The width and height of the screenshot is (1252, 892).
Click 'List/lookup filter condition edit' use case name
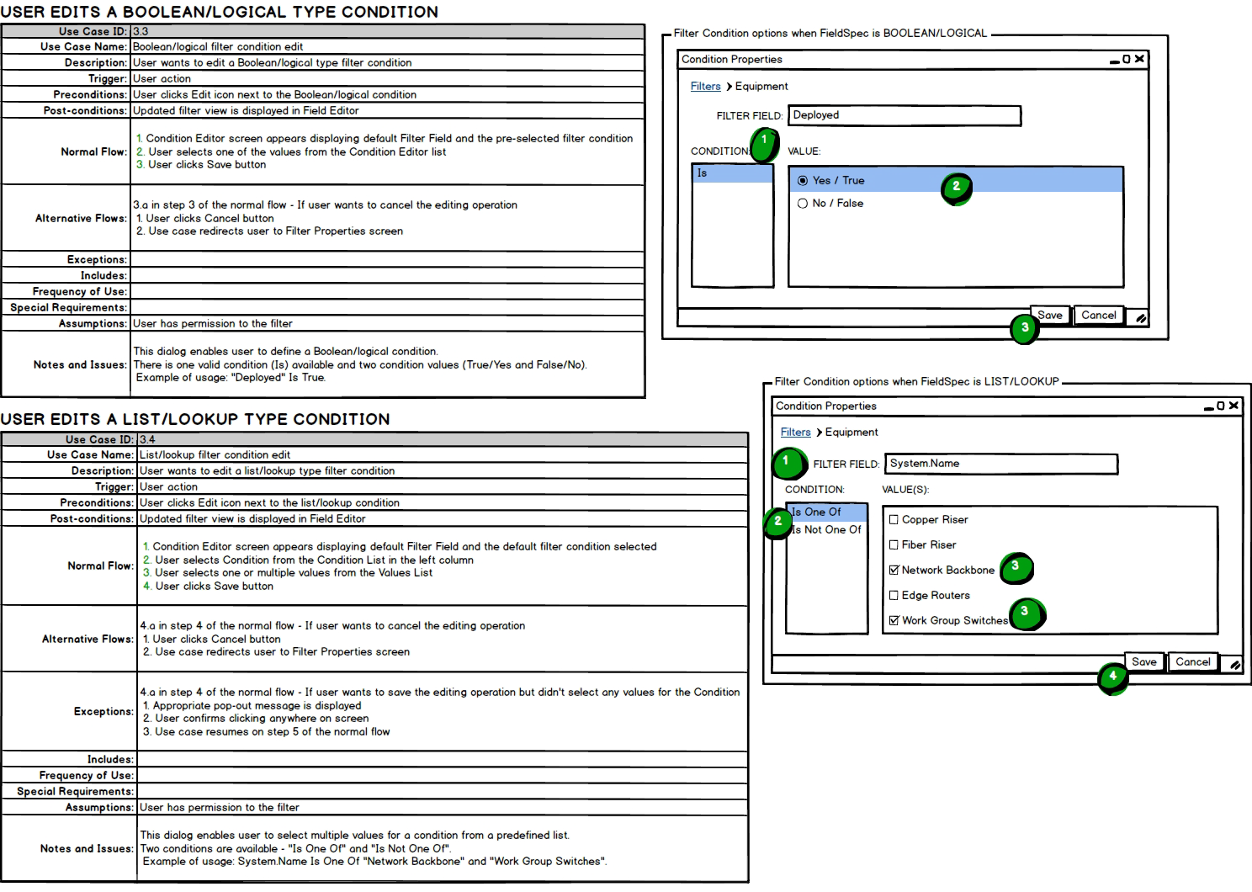[x=215, y=454]
